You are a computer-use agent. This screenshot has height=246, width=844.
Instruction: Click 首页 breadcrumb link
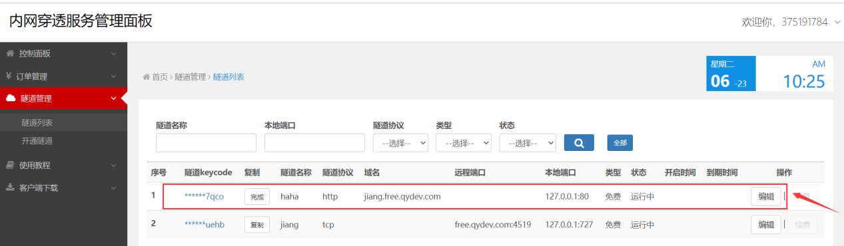coord(160,77)
